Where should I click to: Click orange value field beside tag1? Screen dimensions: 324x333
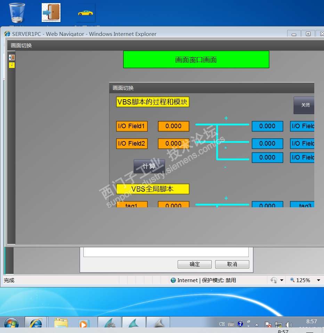click(173, 204)
